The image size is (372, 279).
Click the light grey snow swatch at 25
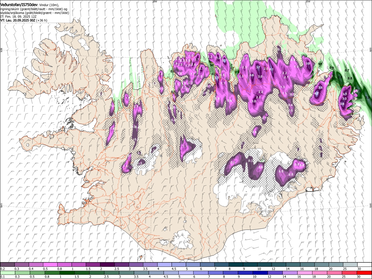click(350, 265)
